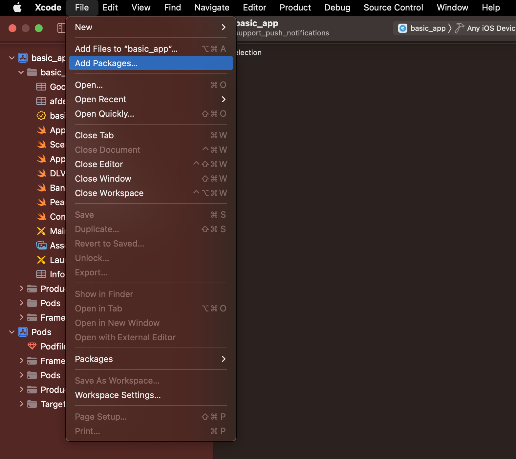Viewport: 516px width, 459px height.
Task: Expand the Pods folder under basic_app
Action: pyautogui.click(x=21, y=303)
